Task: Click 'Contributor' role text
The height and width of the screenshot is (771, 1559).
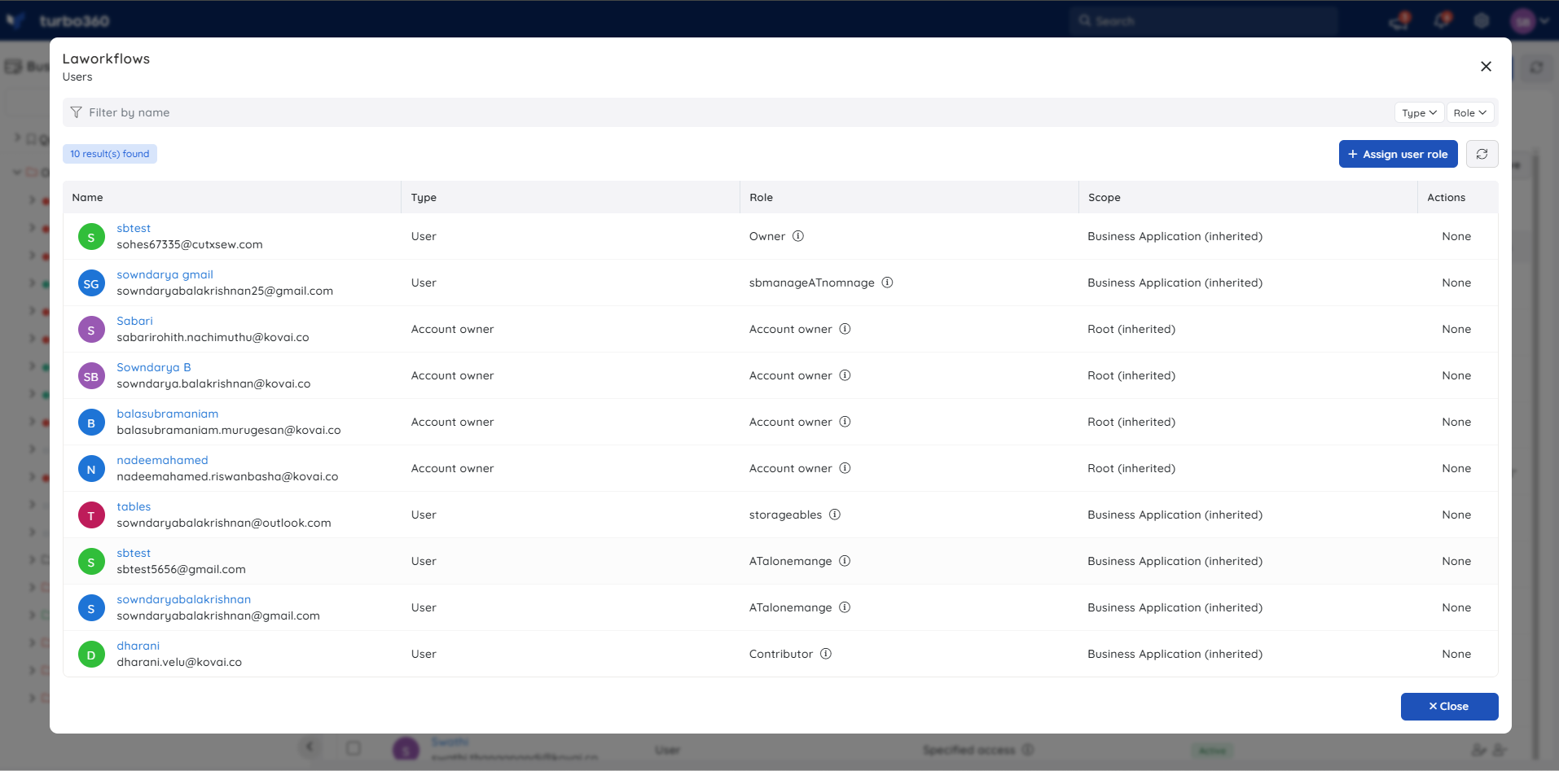Action: (780, 654)
